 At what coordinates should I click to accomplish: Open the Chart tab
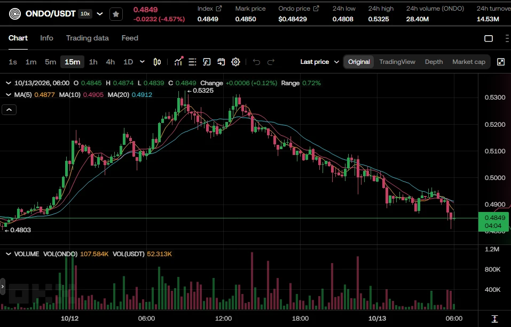click(x=18, y=38)
